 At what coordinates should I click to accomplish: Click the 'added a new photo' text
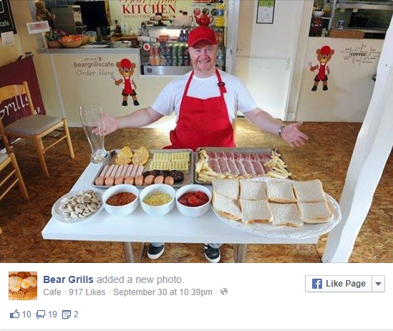coord(140,279)
